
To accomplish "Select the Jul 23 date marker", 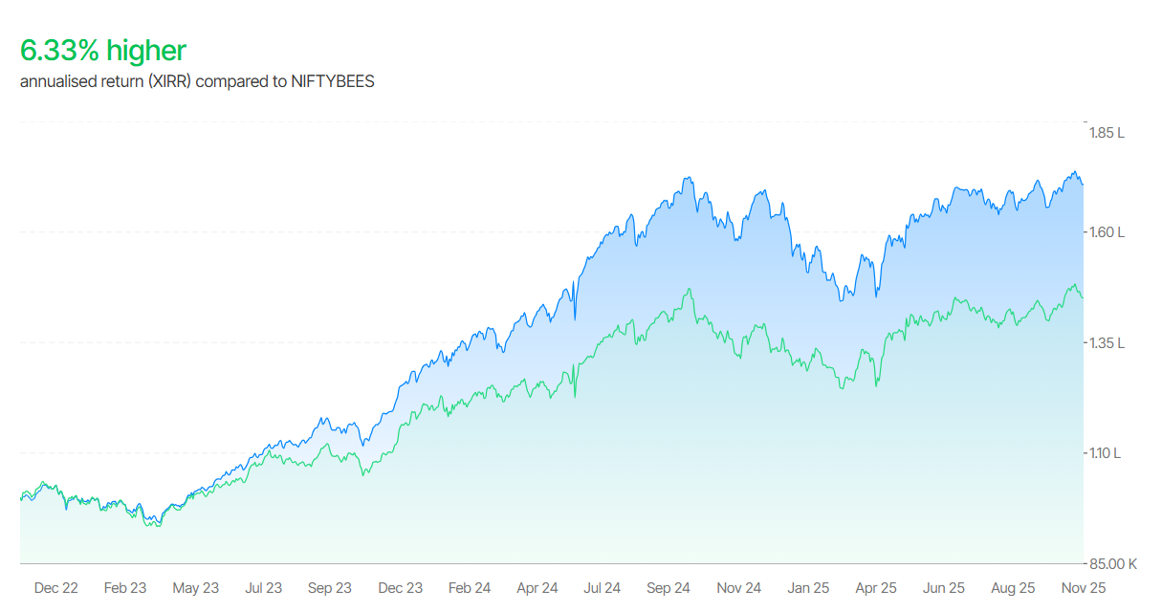I will (x=263, y=588).
